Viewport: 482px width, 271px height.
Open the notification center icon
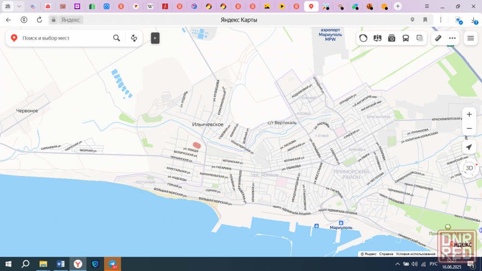click(x=471, y=265)
